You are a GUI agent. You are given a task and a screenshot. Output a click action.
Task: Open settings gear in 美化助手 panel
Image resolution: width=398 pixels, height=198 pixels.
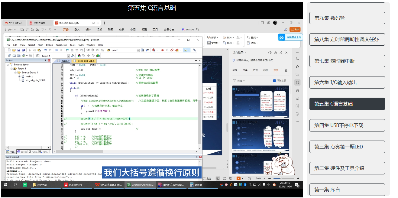click(x=275, y=53)
